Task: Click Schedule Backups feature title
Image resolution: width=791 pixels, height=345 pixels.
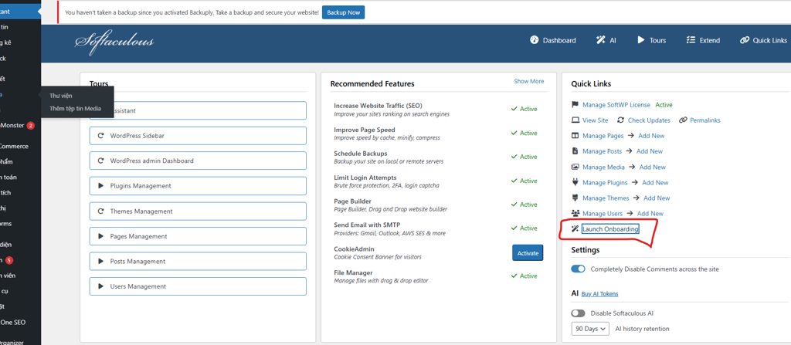Action: tap(361, 154)
